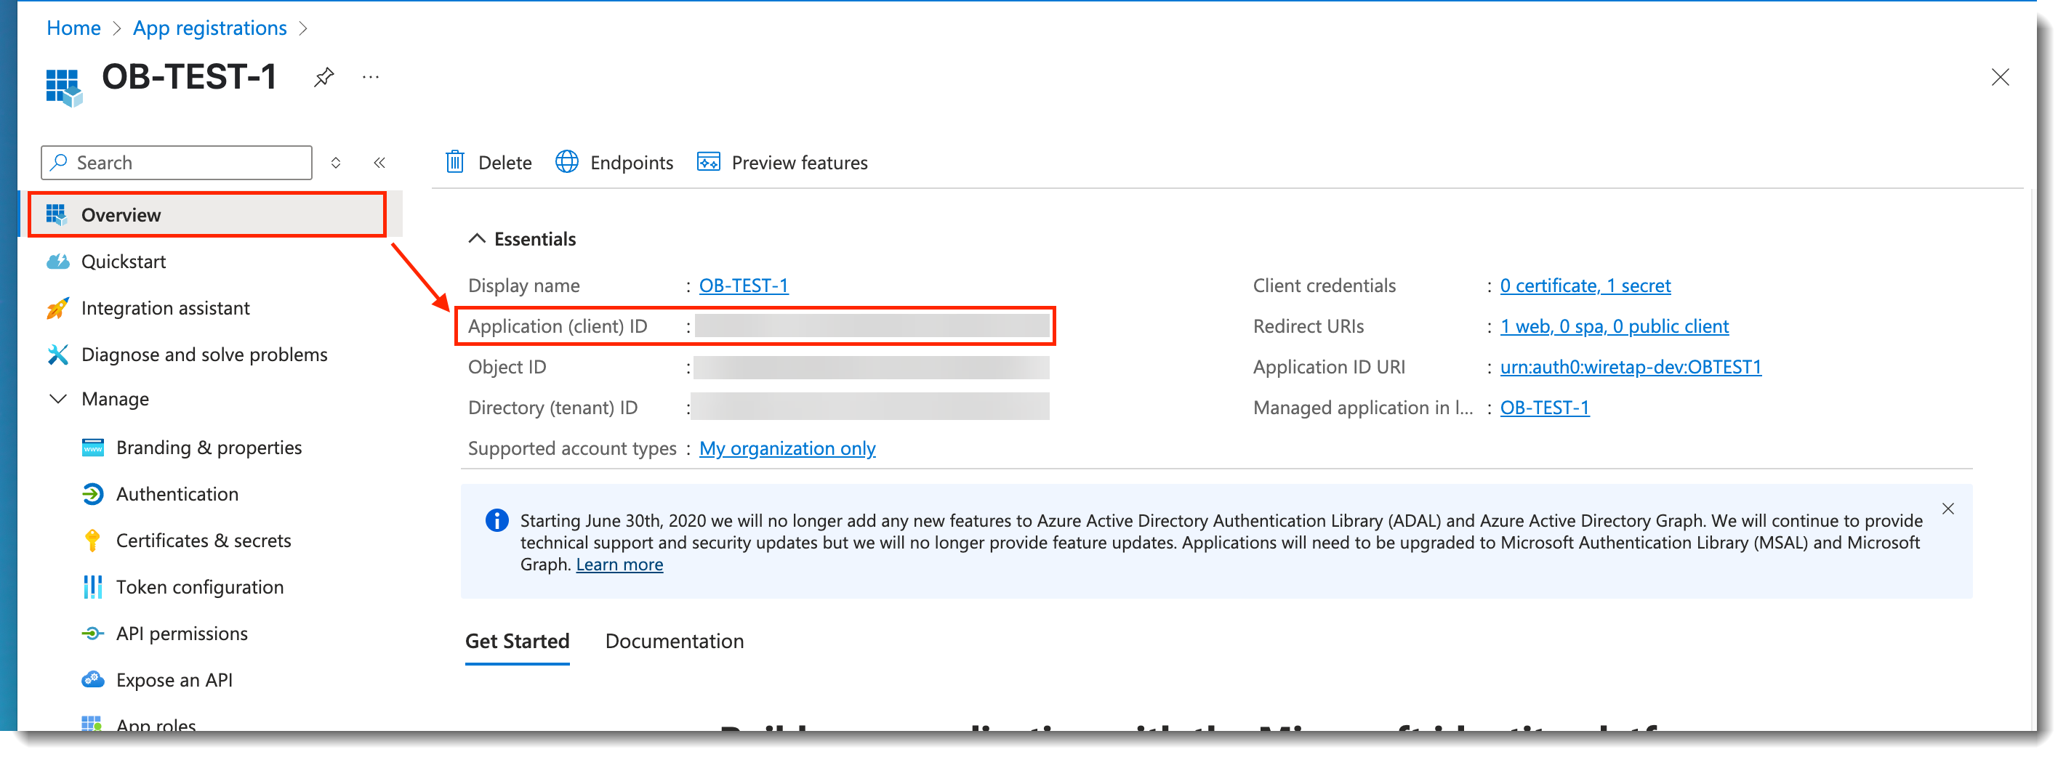
Task: Collapse the Manage section
Action: [59, 398]
